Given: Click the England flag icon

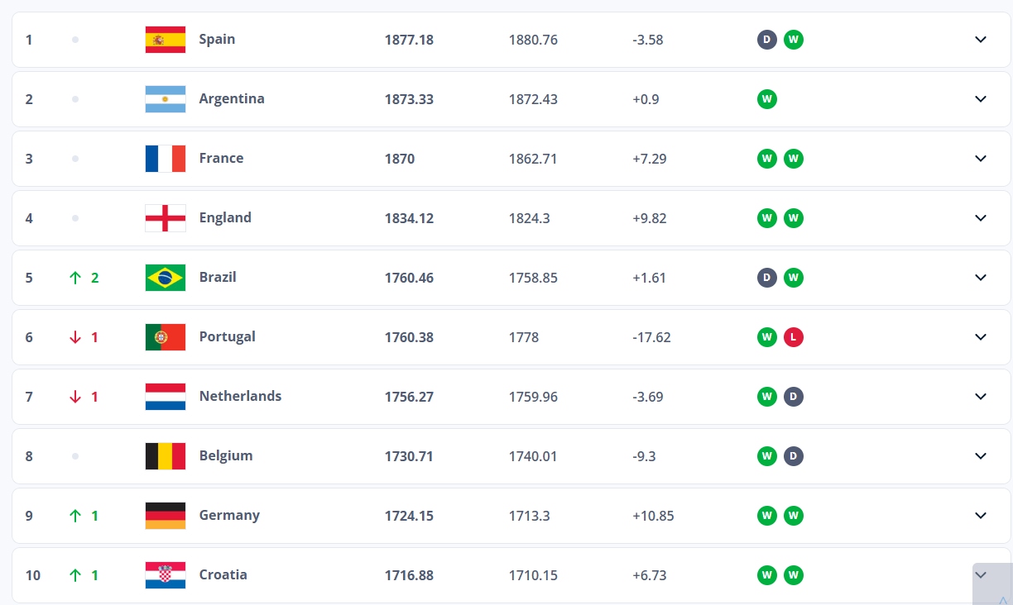Looking at the screenshot, I should coord(165,217).
